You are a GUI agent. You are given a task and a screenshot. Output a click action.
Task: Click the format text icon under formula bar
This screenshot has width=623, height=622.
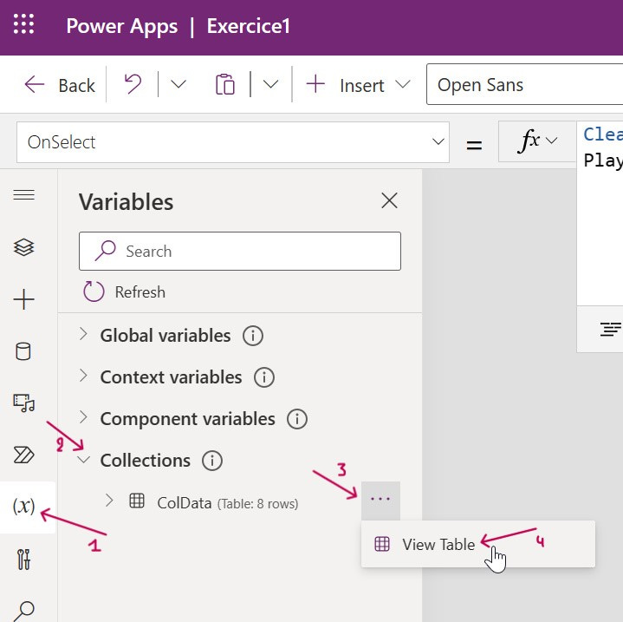(x=610, y=330)
